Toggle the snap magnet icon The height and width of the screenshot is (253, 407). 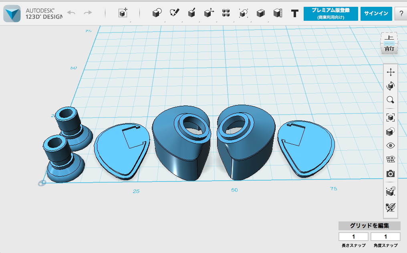(391, 191)
